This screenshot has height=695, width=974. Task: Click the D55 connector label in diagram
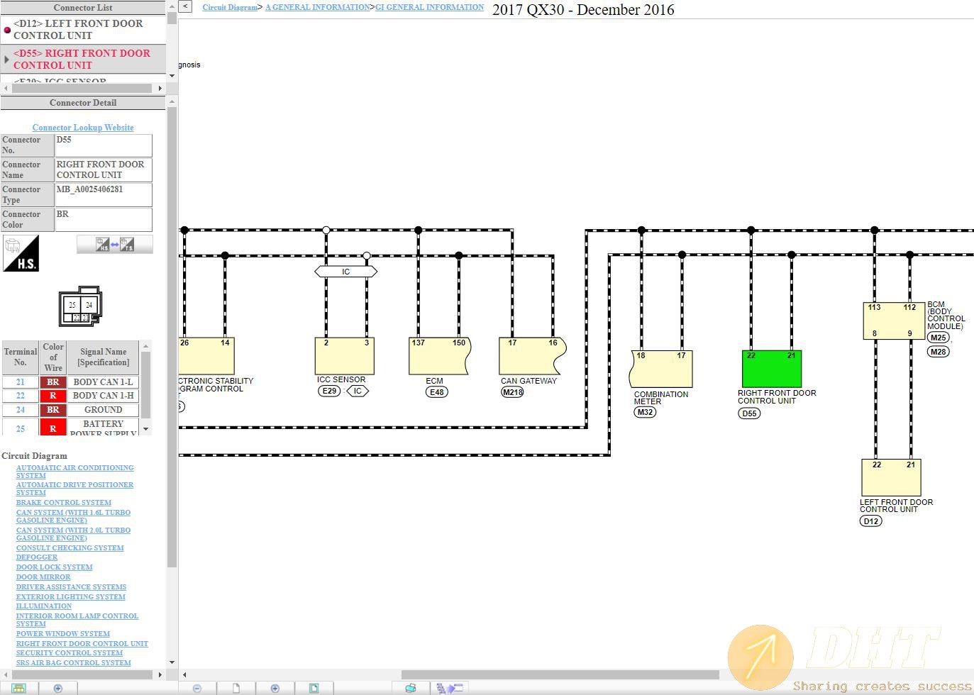(x=749, y=413)
